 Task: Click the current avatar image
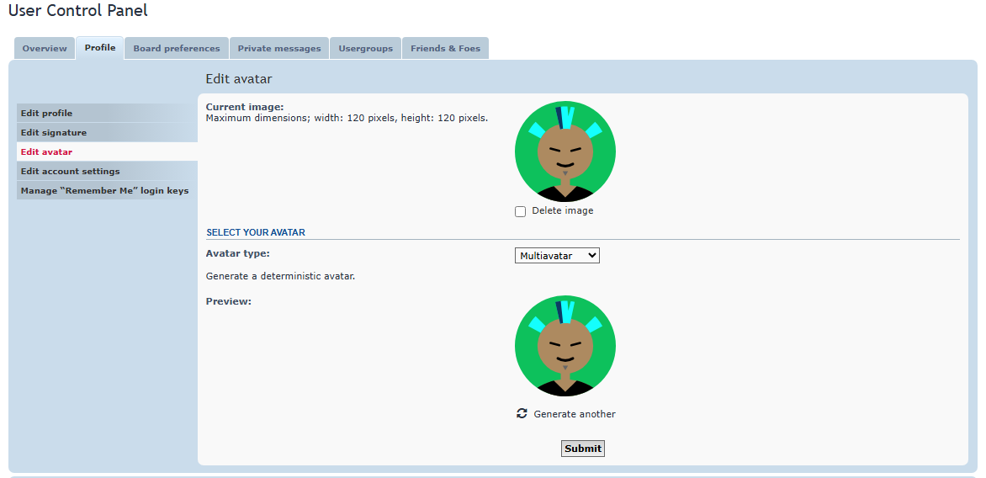pos(565,151)
